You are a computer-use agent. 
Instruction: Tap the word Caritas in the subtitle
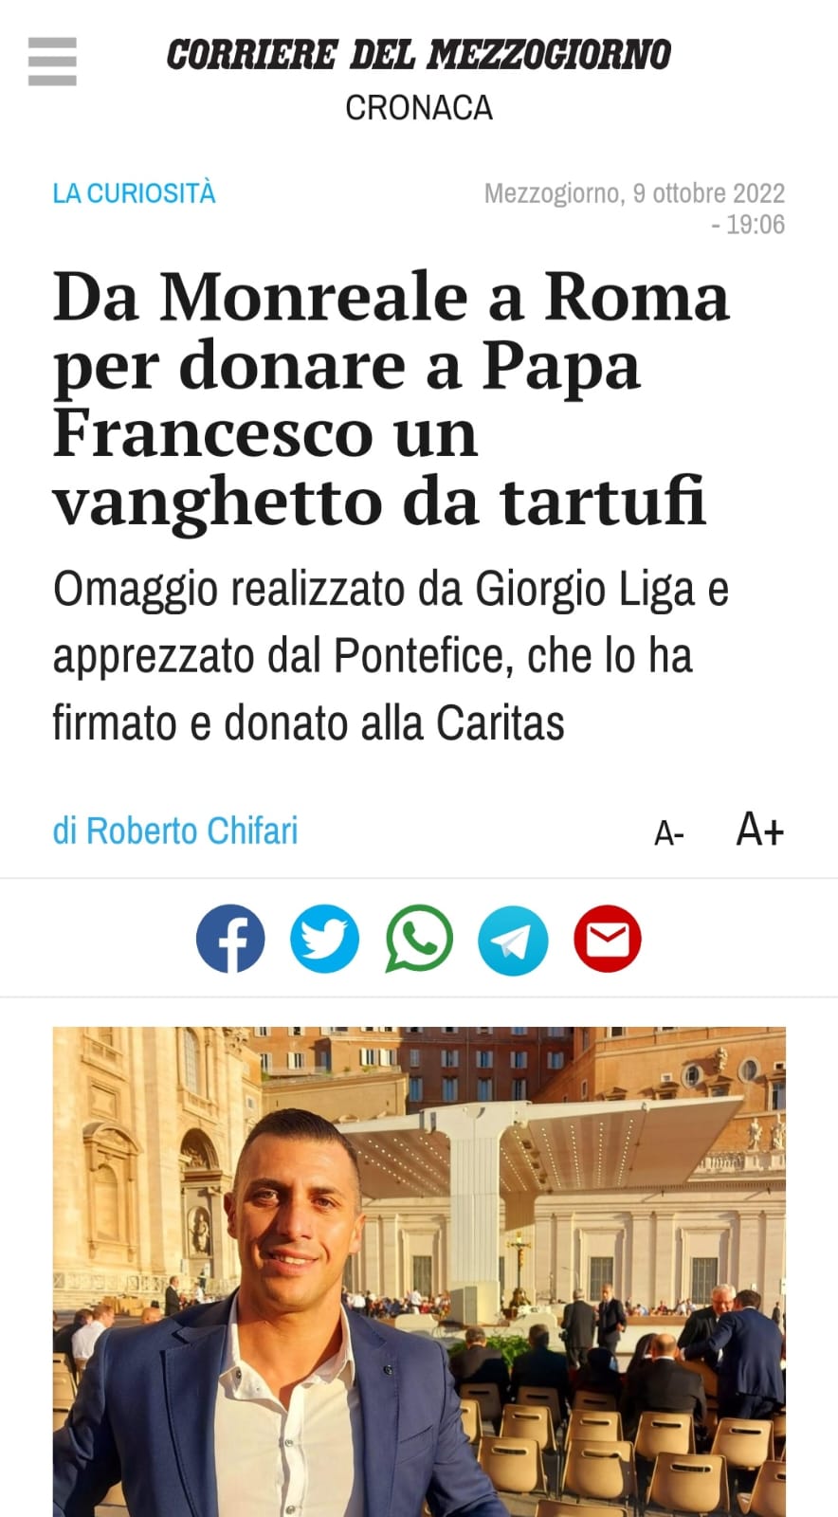pyautogui.click(x=501, y=723)
